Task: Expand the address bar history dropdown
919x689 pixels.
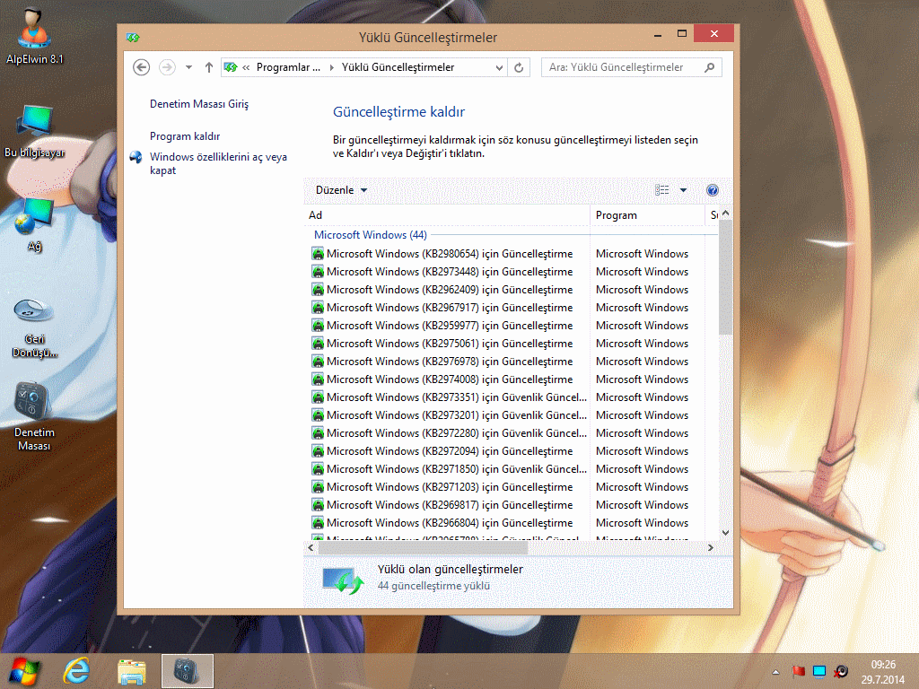Action: coord(500,67)
